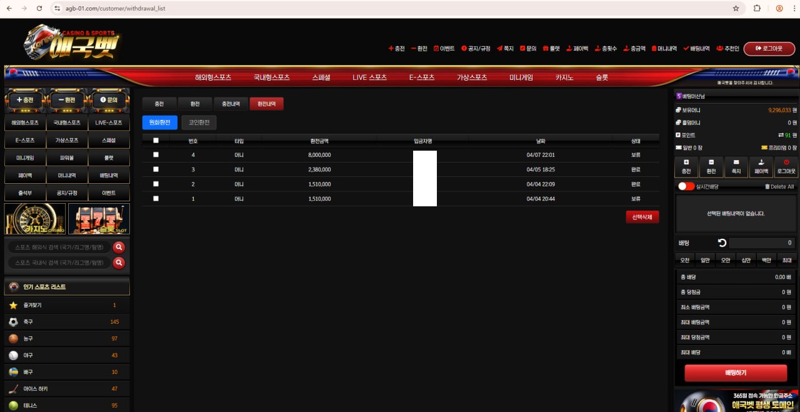Screen dimensions: 800x412
Task: Check the select-all checkbox in table header
Action: point(156,141)
